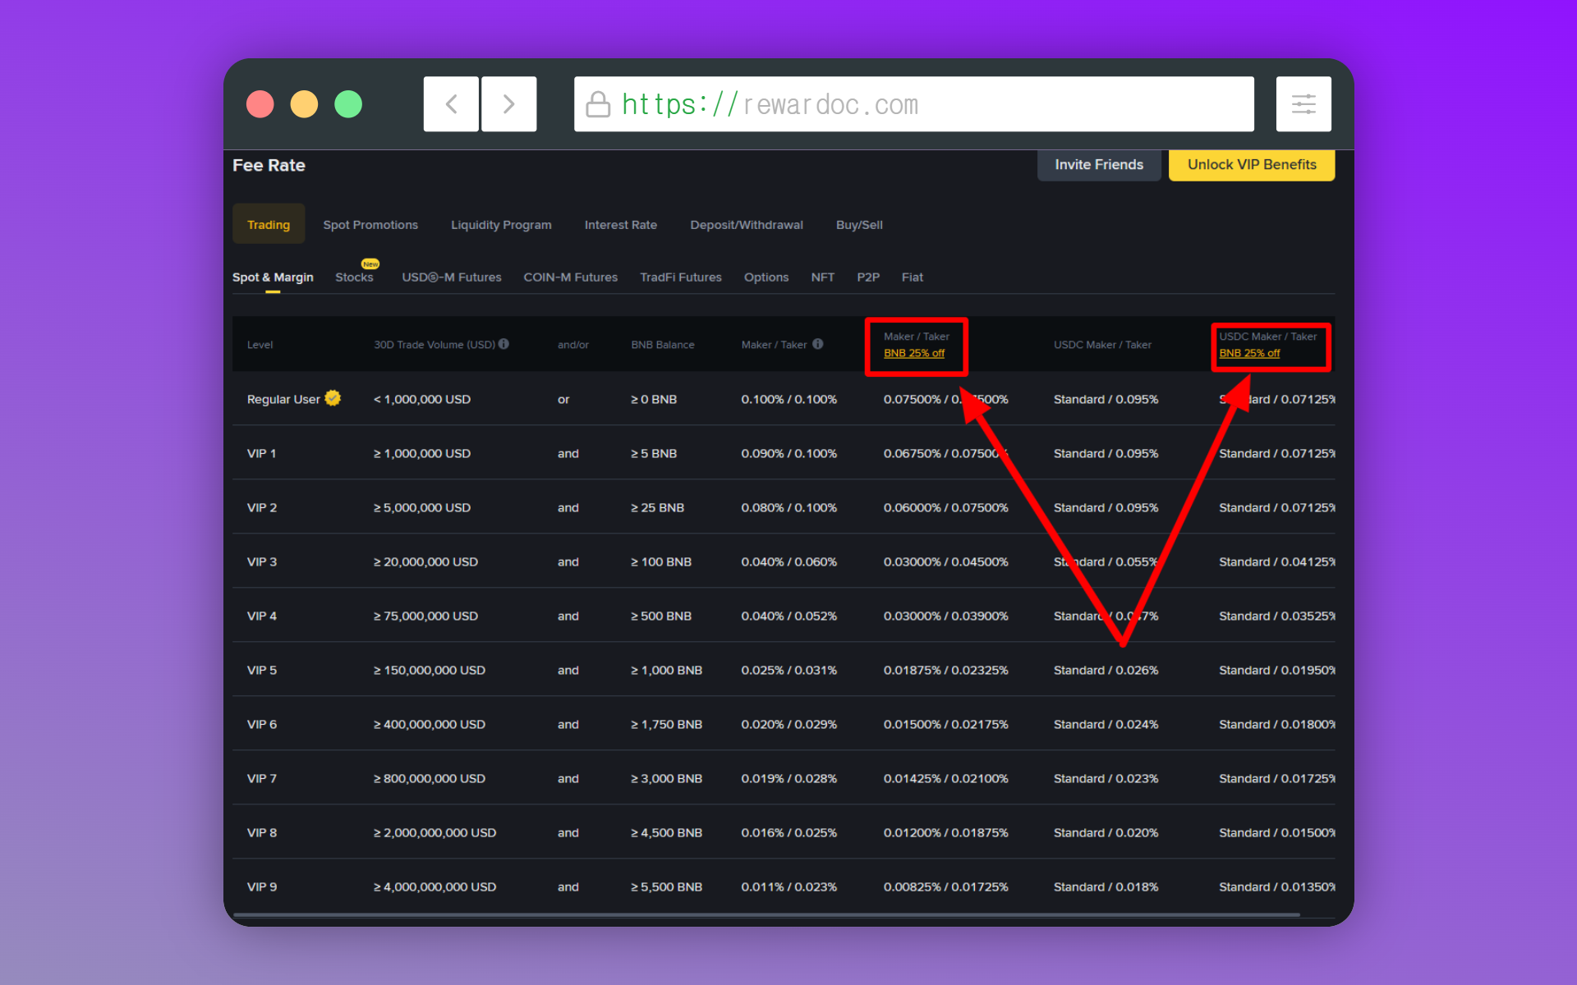Click BNB 25% off link under USDC Maker / Taker
The width and height of the screenshot is (1577, 985).
(x=1249, y=353)
